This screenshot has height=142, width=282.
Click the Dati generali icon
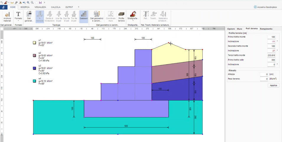pyautogui.click(x=29, y=17)
